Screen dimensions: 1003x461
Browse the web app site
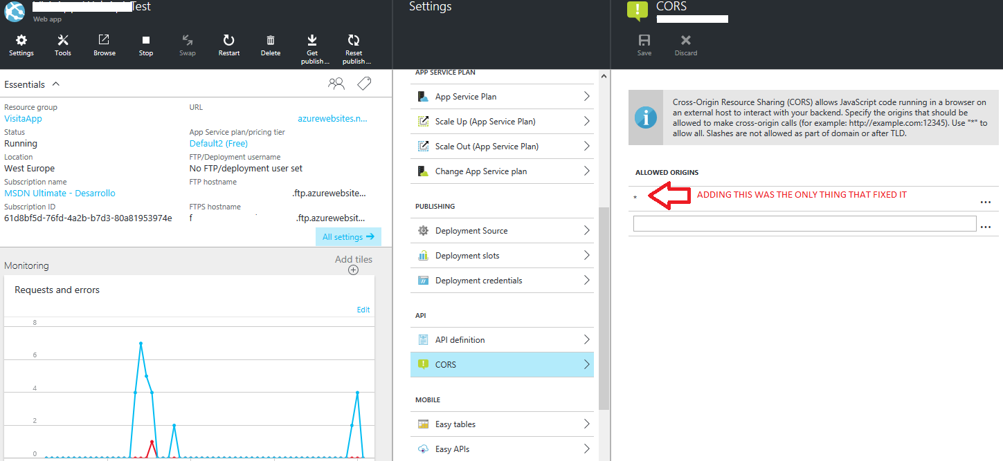coord(104,40)
